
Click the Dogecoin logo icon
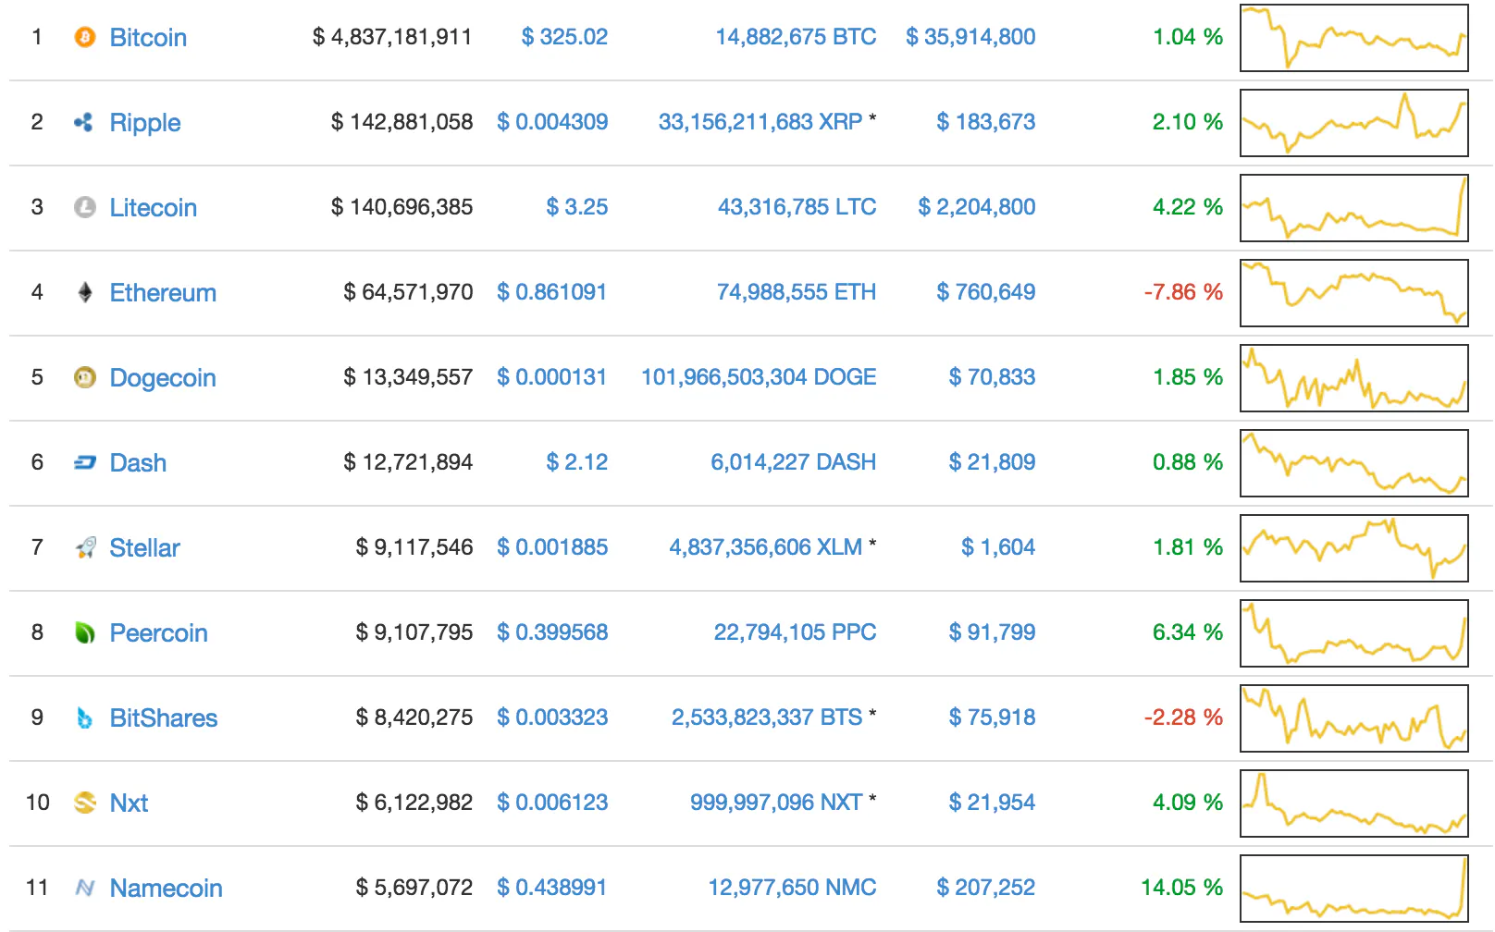[x=84, y=377]
